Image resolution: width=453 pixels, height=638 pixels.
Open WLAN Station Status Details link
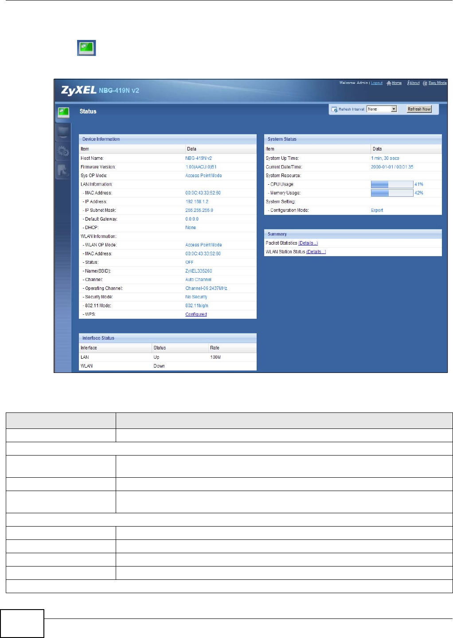coord(316,252)
